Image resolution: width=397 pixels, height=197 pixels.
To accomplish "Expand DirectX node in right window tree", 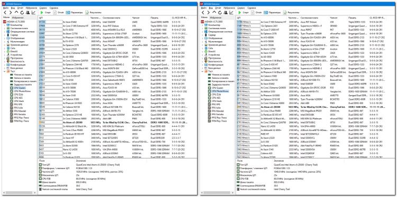I will [x=203, y=52].
